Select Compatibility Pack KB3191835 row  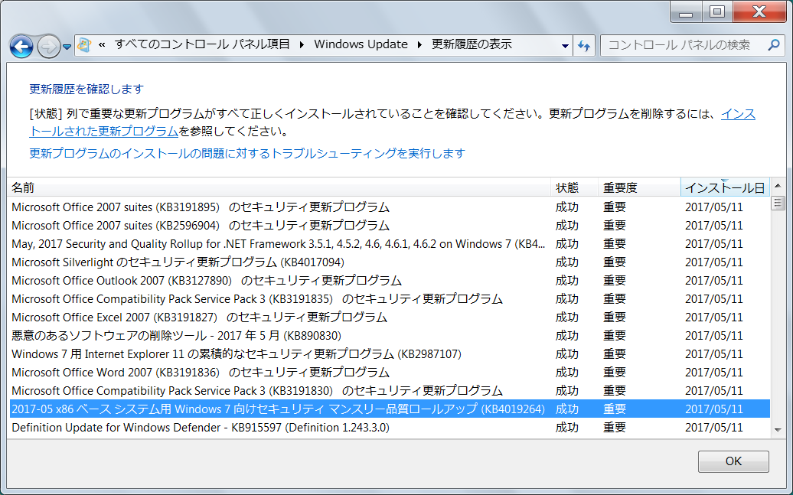tap(390, 299)
